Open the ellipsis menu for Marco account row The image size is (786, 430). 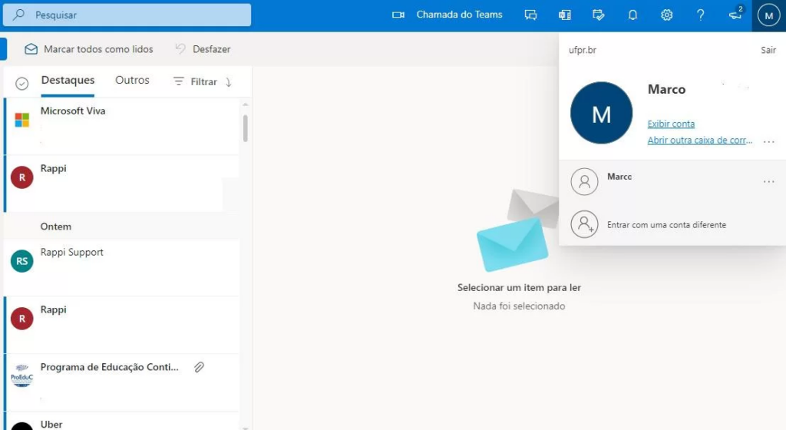(769, 182)
